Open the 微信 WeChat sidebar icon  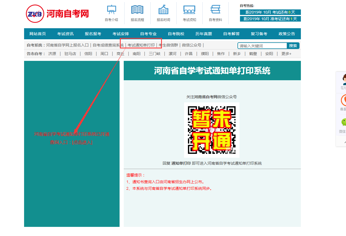click(344, 122)
